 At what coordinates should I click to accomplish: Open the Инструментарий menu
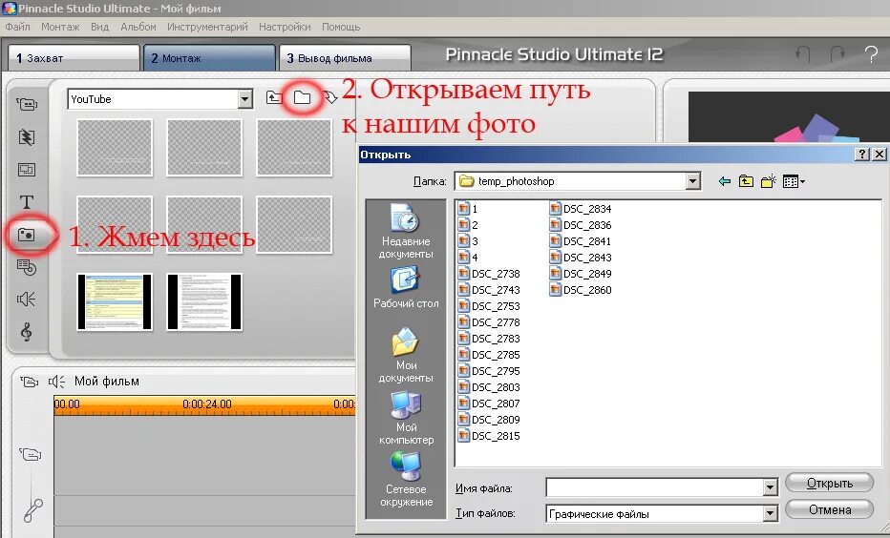coord(207,27)
